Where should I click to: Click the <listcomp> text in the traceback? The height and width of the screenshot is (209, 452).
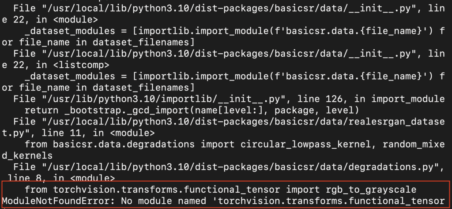coord(81,65)
